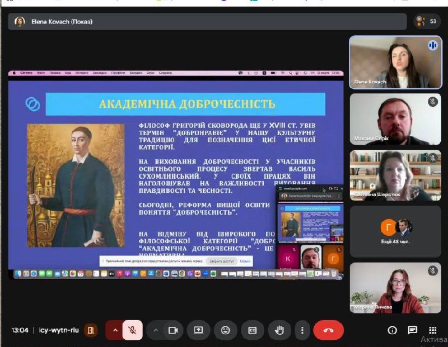
Task: Expand audio settings arrow beside microphone
Action: click(115, 330)
